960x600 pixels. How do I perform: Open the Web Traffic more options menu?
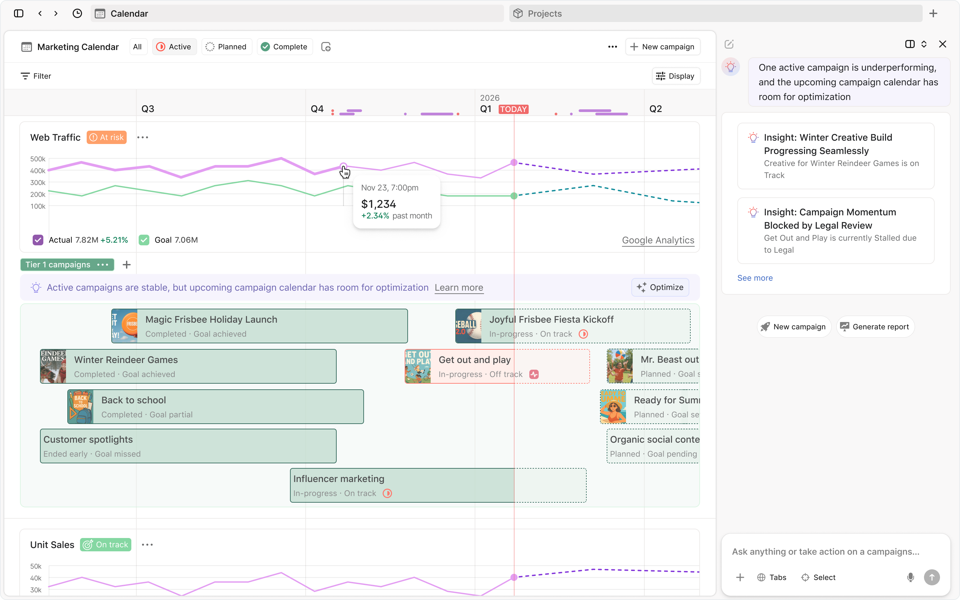point(142,137)
